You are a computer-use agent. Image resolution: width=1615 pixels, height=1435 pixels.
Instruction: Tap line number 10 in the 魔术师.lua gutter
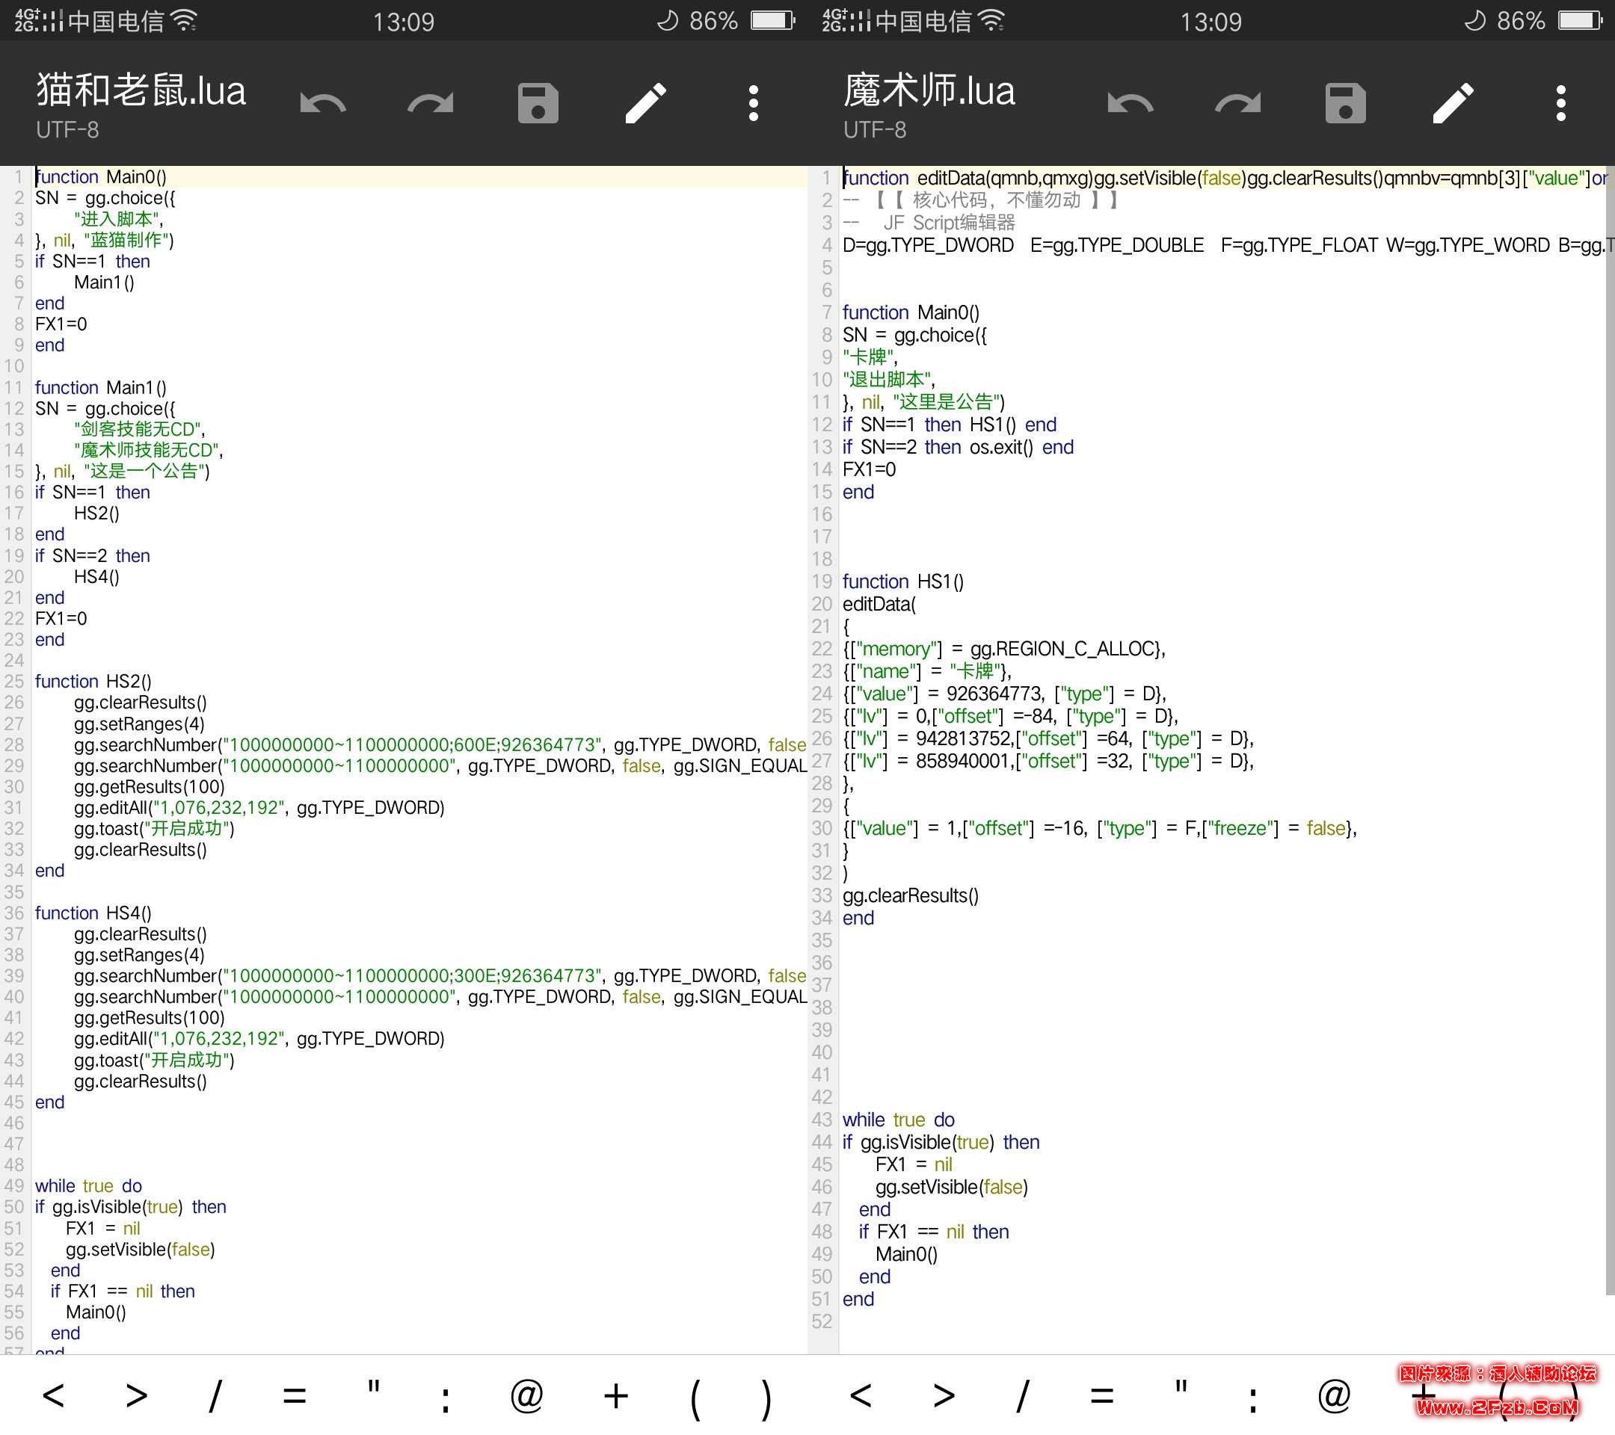pyautogui.click(x=822, y=380)
